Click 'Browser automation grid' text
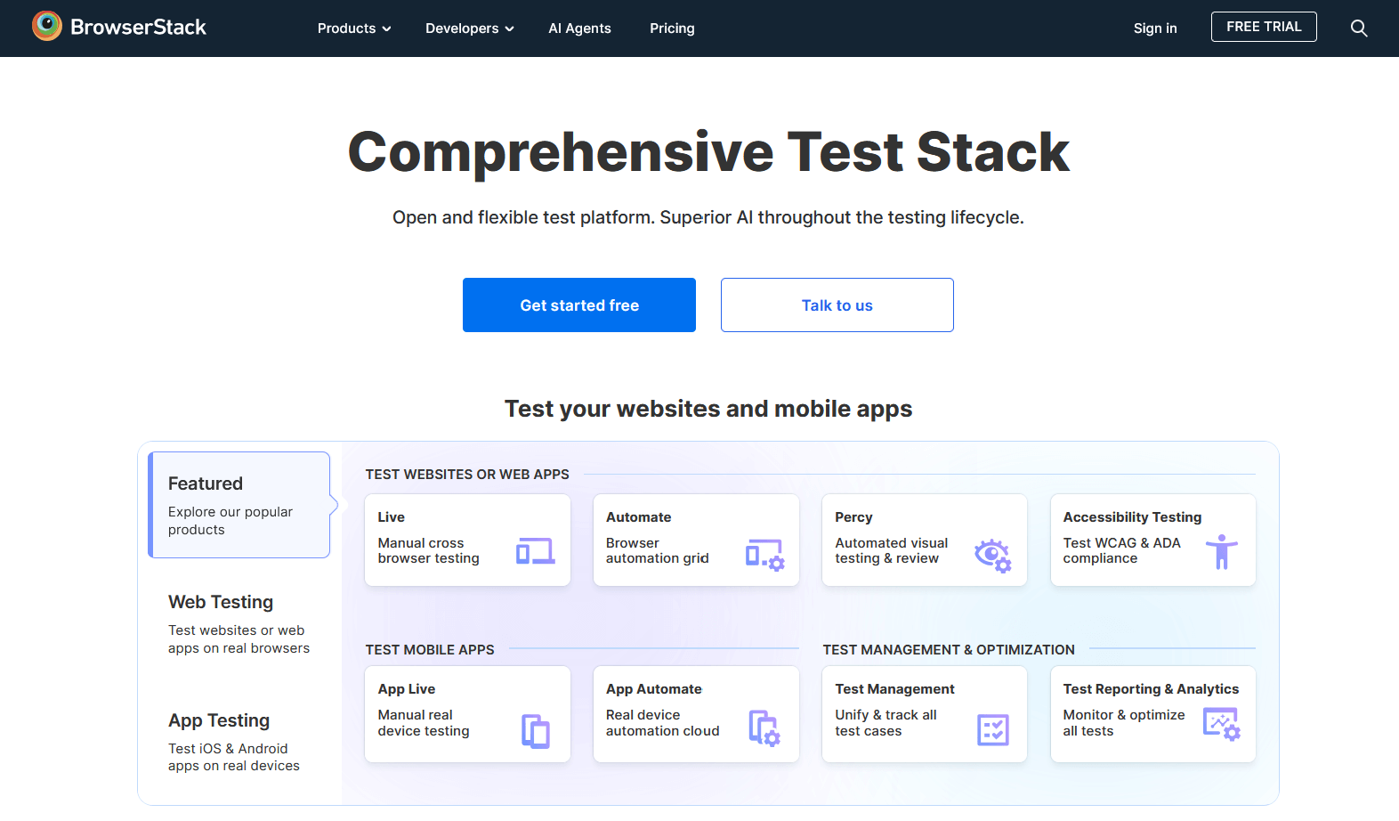This screenshot has width=1399, height=821. coord(658,550)
